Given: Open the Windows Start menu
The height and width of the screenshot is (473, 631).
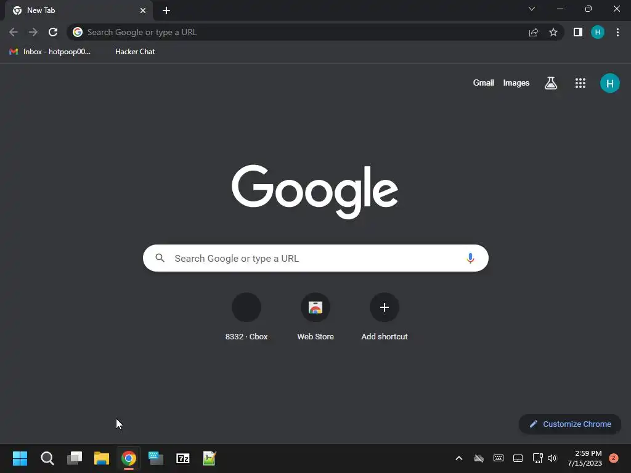Looking at the screenshot, I should [20, 458].
